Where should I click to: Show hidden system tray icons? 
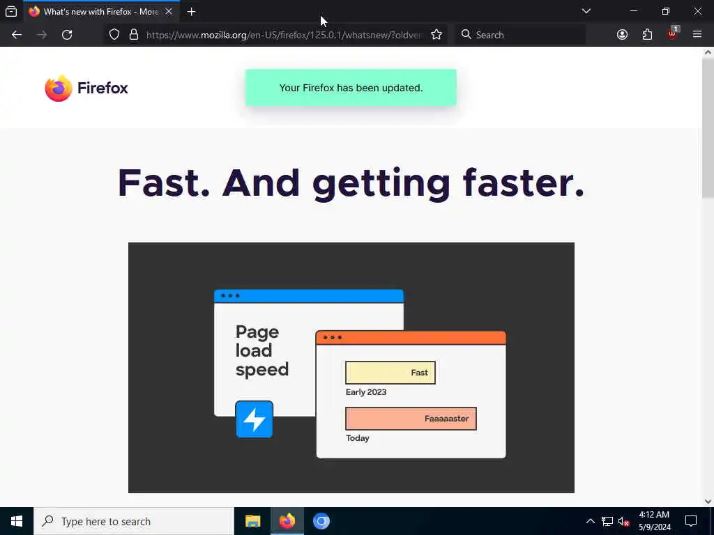coord(590,521)
